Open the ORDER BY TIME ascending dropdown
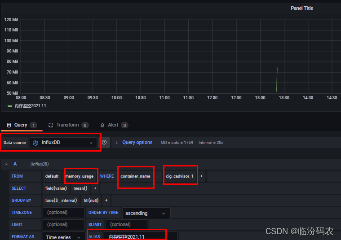Viewport: 341px width, 240px height. pos(146,213)
